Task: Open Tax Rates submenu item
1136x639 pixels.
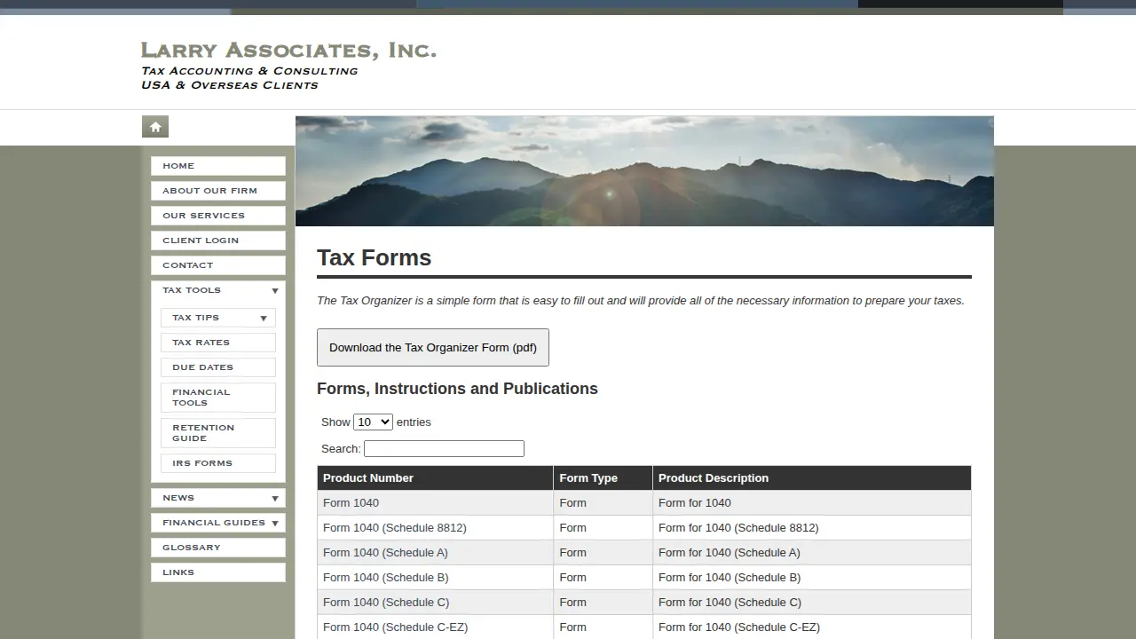Action: pyautogui.click(x=218, y=343)
